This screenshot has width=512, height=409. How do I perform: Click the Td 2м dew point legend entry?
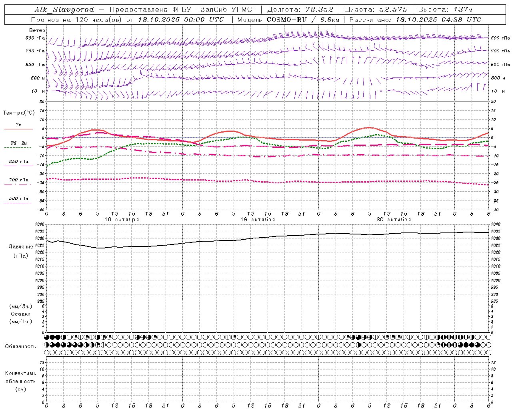[x=18, y=144]
